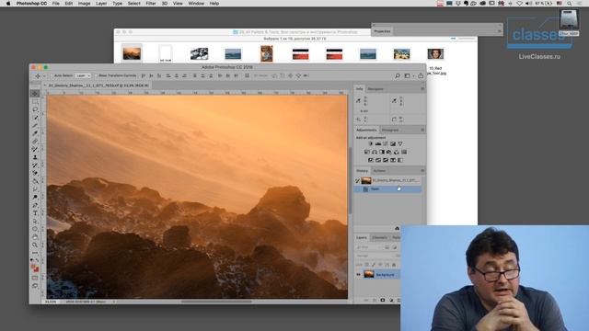The width and height of the screenshot is (589, 331).
Task: Select the Hand tool
Action: (35, 237)
